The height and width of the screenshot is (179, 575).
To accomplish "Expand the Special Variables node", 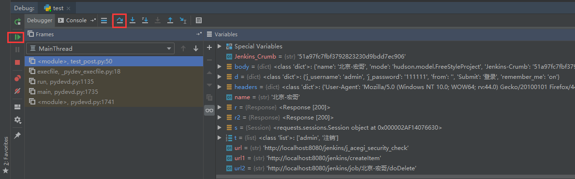I will pyautogui.click(x=219, y=46).
